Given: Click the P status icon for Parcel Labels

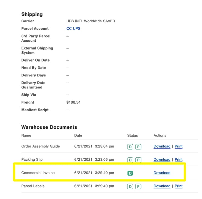Looking at the screenshot, I should [x=138, y=187].
